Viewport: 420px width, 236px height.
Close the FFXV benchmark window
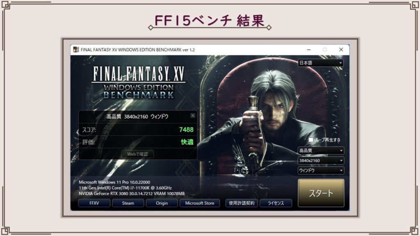[x=341, y=50]
